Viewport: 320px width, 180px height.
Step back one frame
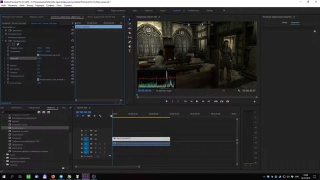pyautogui.click(x=191, y=101)
